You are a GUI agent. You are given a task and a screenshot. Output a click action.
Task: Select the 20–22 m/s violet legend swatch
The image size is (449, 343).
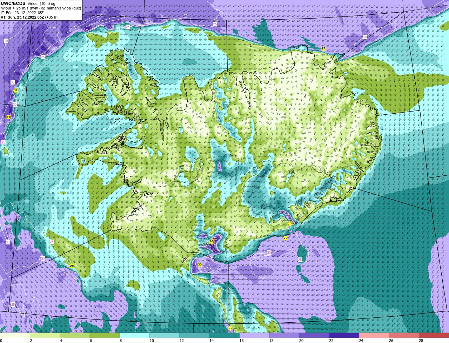314,335
